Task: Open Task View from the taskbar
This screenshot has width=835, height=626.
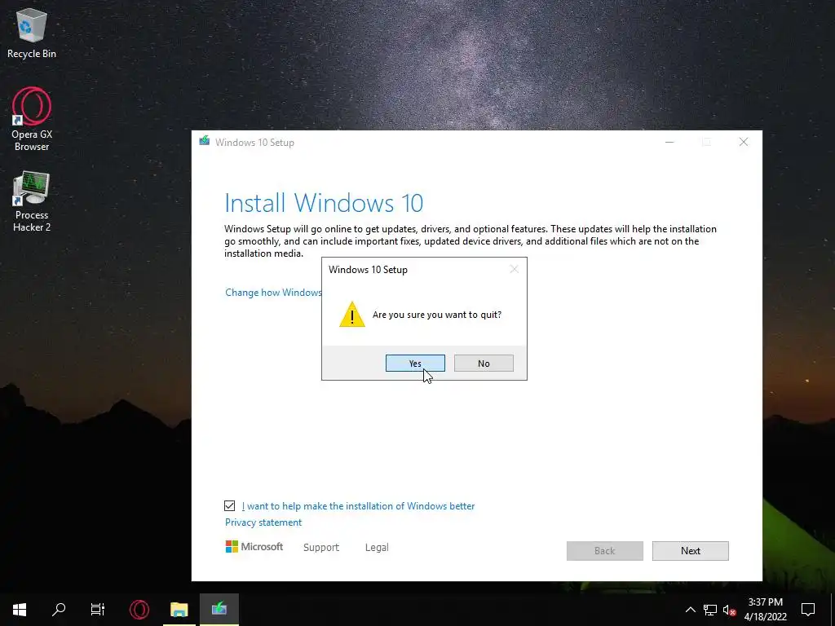Action: point(98,610)
